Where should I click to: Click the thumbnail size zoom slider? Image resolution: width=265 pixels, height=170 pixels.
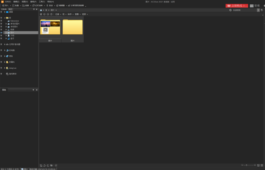(248, 165)
